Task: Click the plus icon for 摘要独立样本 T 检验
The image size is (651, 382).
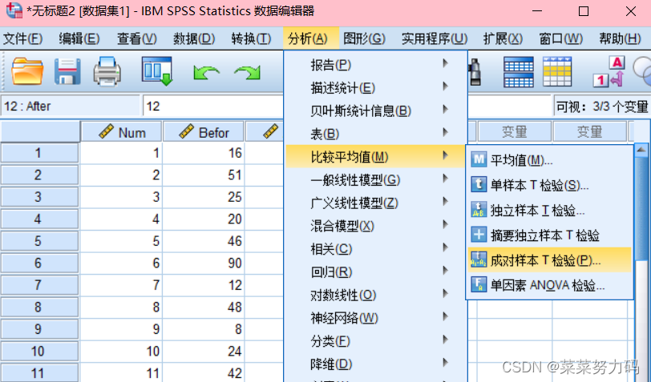Action: pyautogui.click(x=479, y=235)
